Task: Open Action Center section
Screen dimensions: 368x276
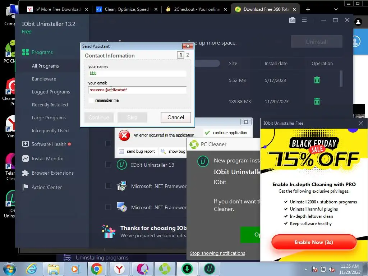Action: point(42,187)
